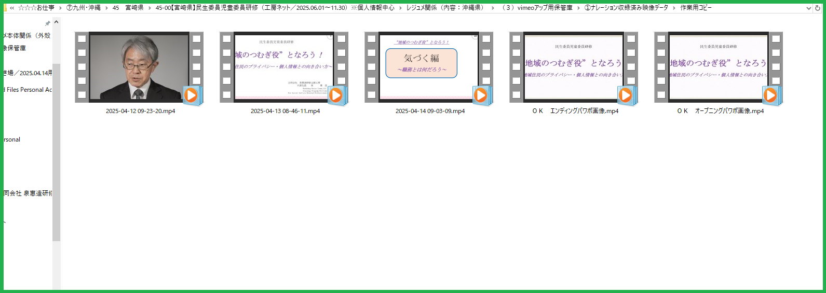Open ①ナレーション収録済み映像データ breadcrumb folder
Image resolution: width=826 pixels, height=293 pixels.
pos(626,8)
